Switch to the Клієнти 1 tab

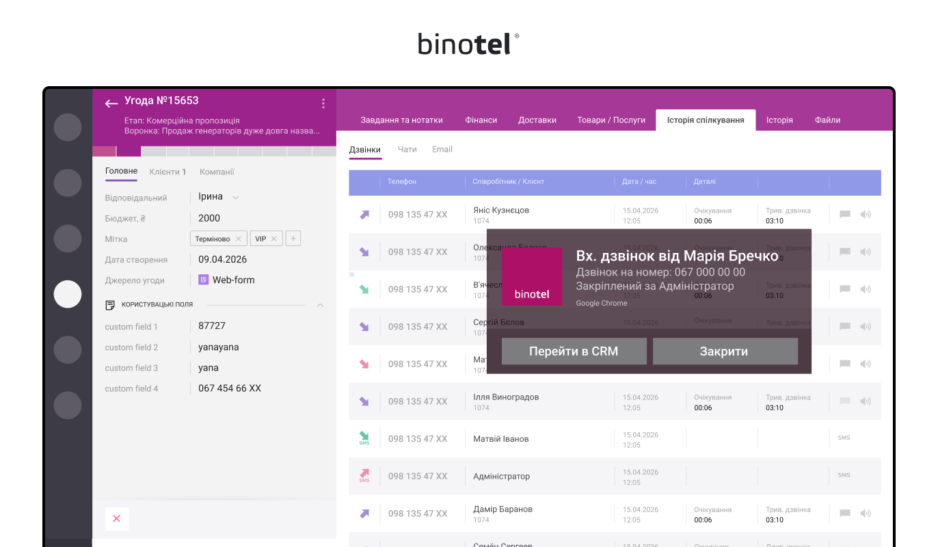[168, 172]
